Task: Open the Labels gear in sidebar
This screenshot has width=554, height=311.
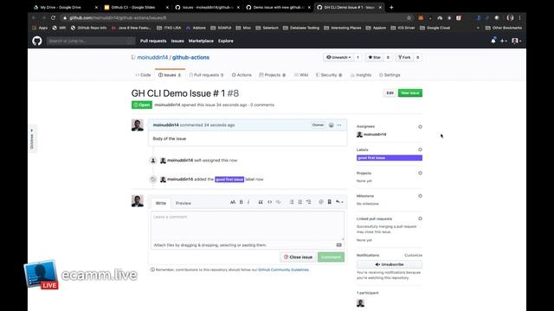Action: point(420,149)
